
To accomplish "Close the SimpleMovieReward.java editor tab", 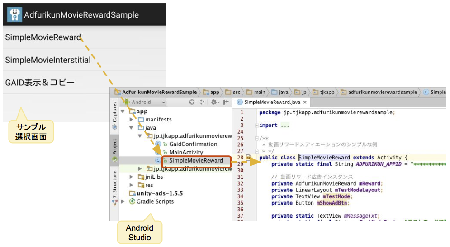I will (305, 103).
